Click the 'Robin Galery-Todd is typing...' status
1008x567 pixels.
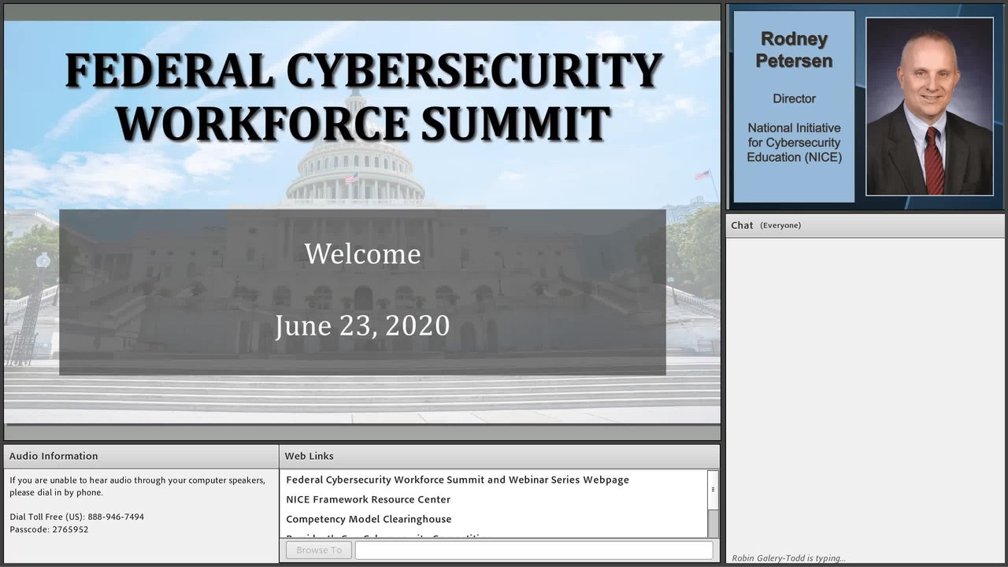(788, 558)
